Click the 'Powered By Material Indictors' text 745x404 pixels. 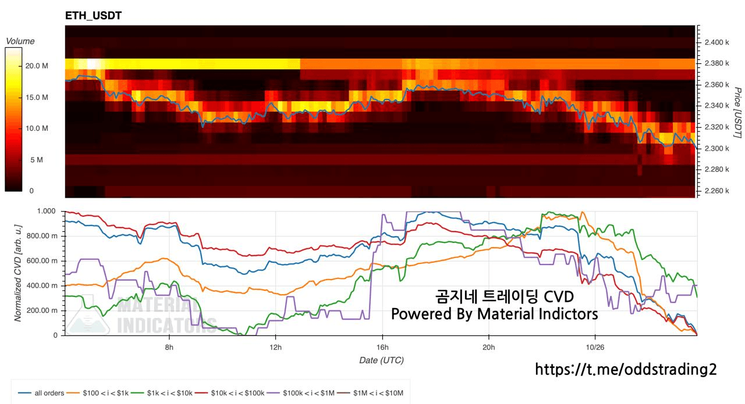click(x=495, y=314)
